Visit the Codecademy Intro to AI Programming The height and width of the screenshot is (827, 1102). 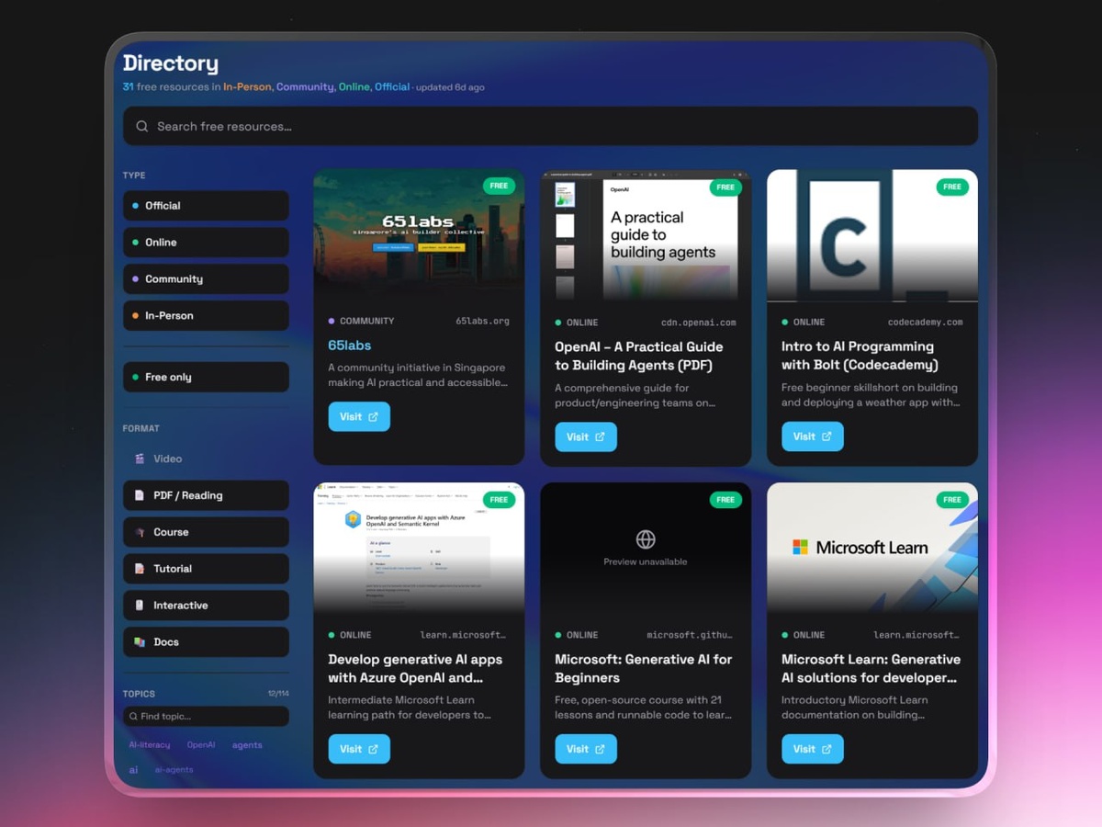813,437
